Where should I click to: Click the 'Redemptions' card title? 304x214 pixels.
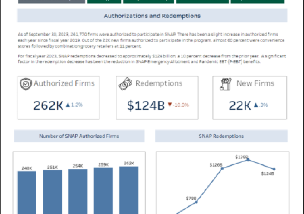(159, 83)
